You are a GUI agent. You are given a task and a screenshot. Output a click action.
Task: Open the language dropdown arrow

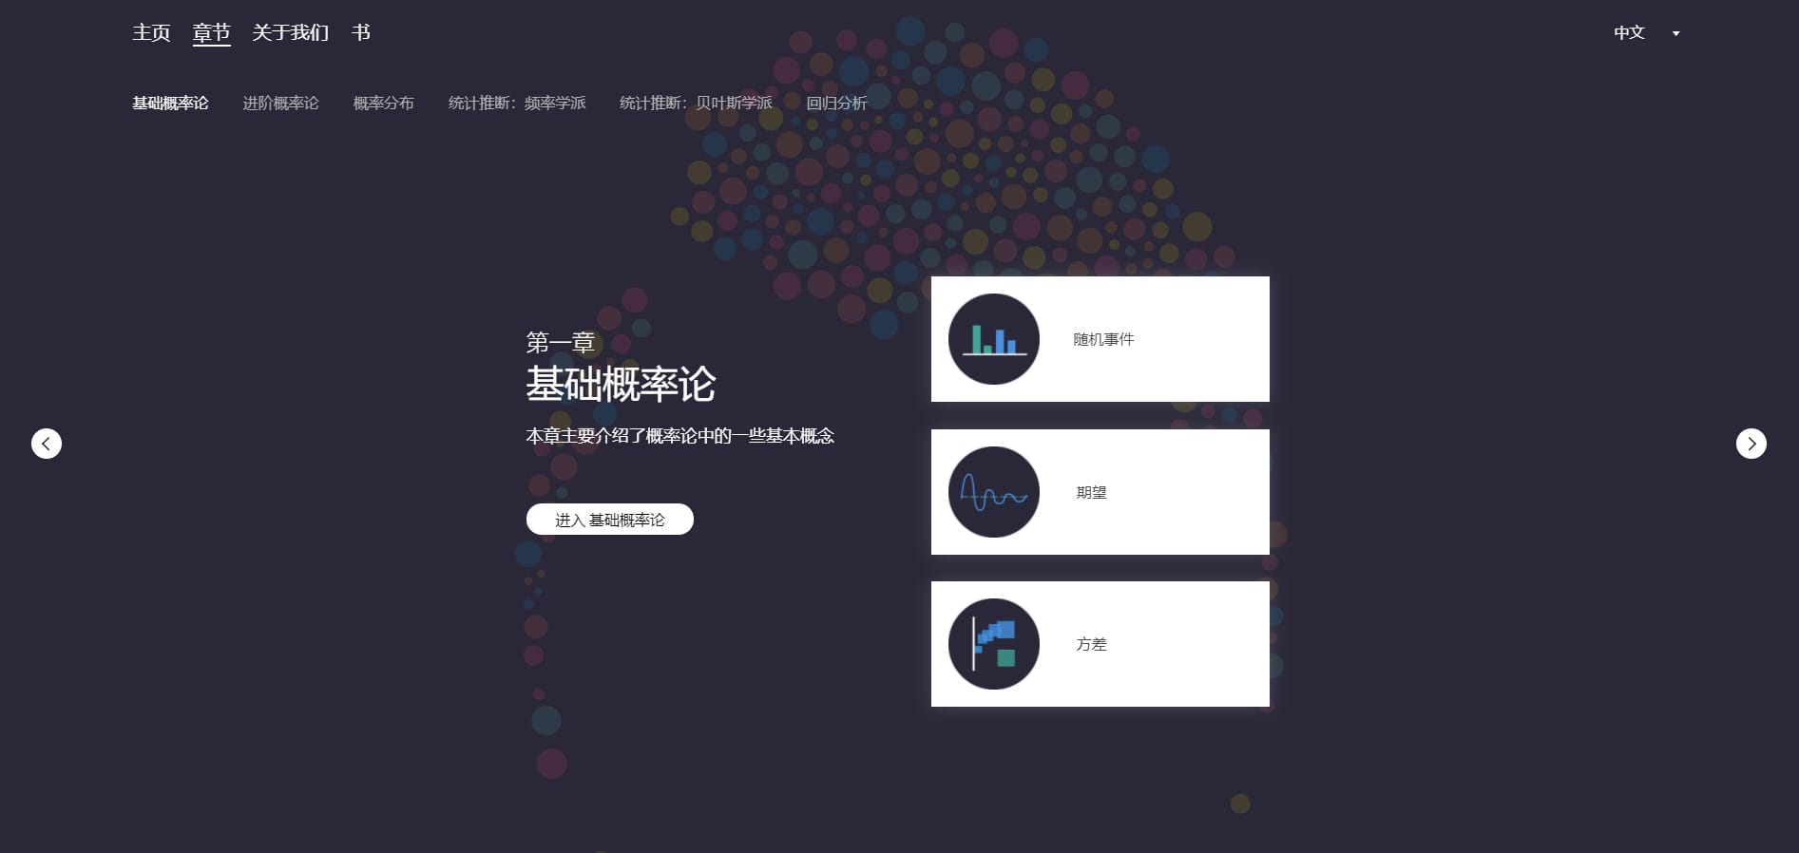[x=1675, y=33]
